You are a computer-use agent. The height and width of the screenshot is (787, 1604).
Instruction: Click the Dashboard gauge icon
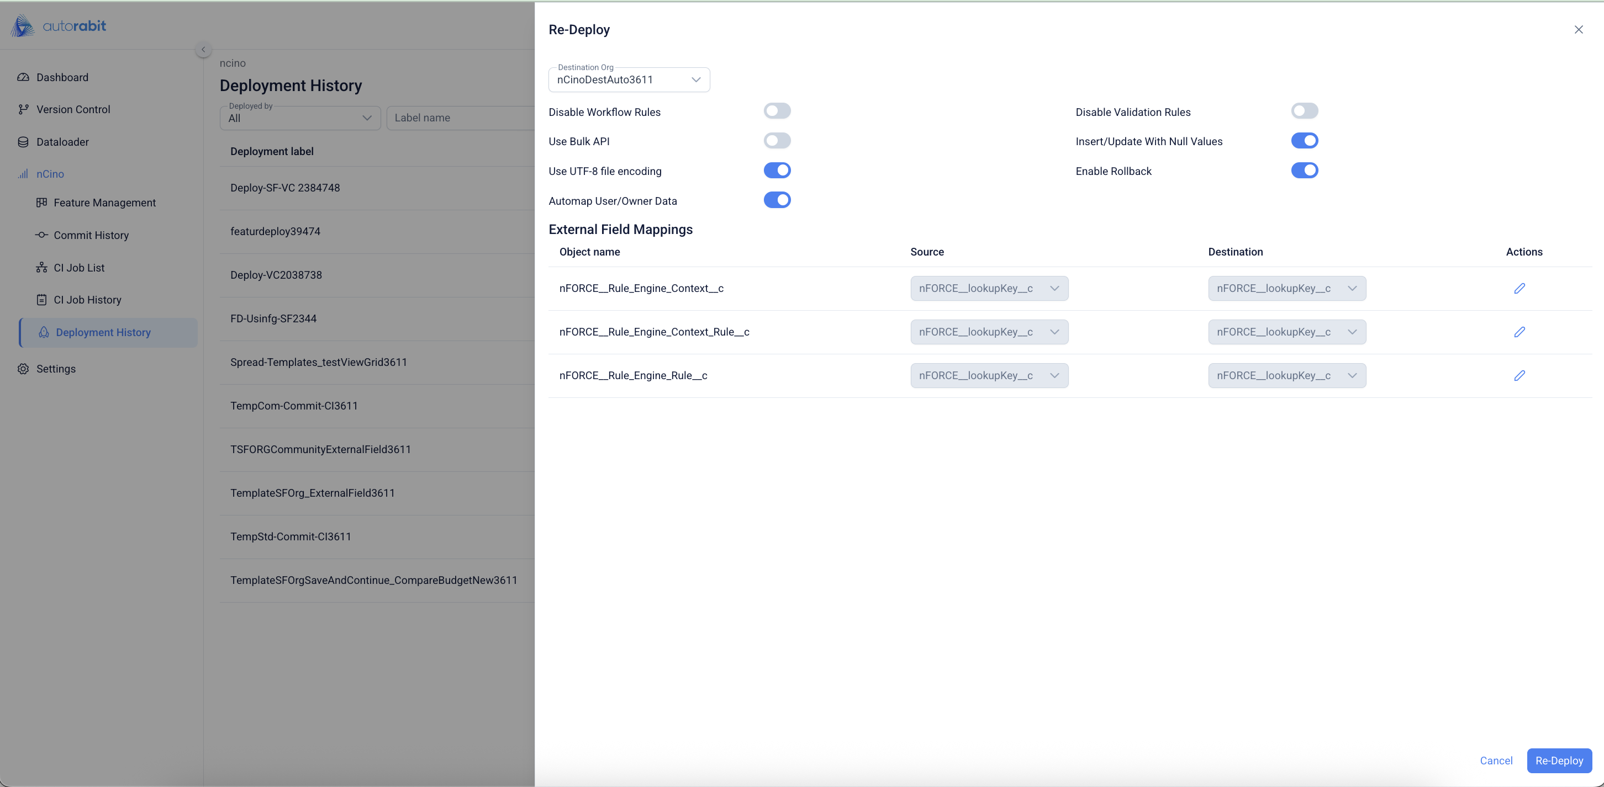coord(23,77)
